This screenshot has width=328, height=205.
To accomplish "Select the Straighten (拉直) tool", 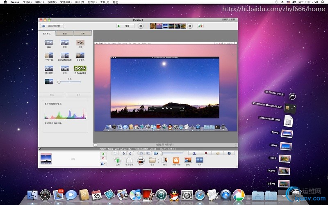I will [65, 43].
